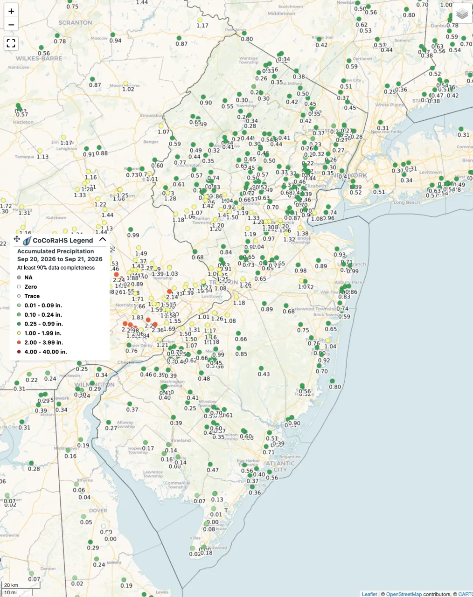
Task: Click the 1.00 label at top right corner
Action: 446,5
